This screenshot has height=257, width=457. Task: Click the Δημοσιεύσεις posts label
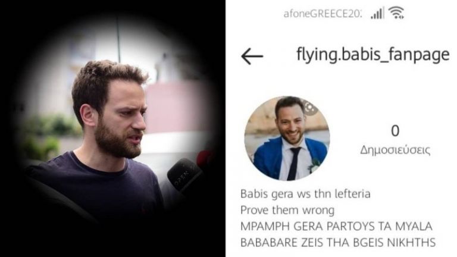(395, 150)
